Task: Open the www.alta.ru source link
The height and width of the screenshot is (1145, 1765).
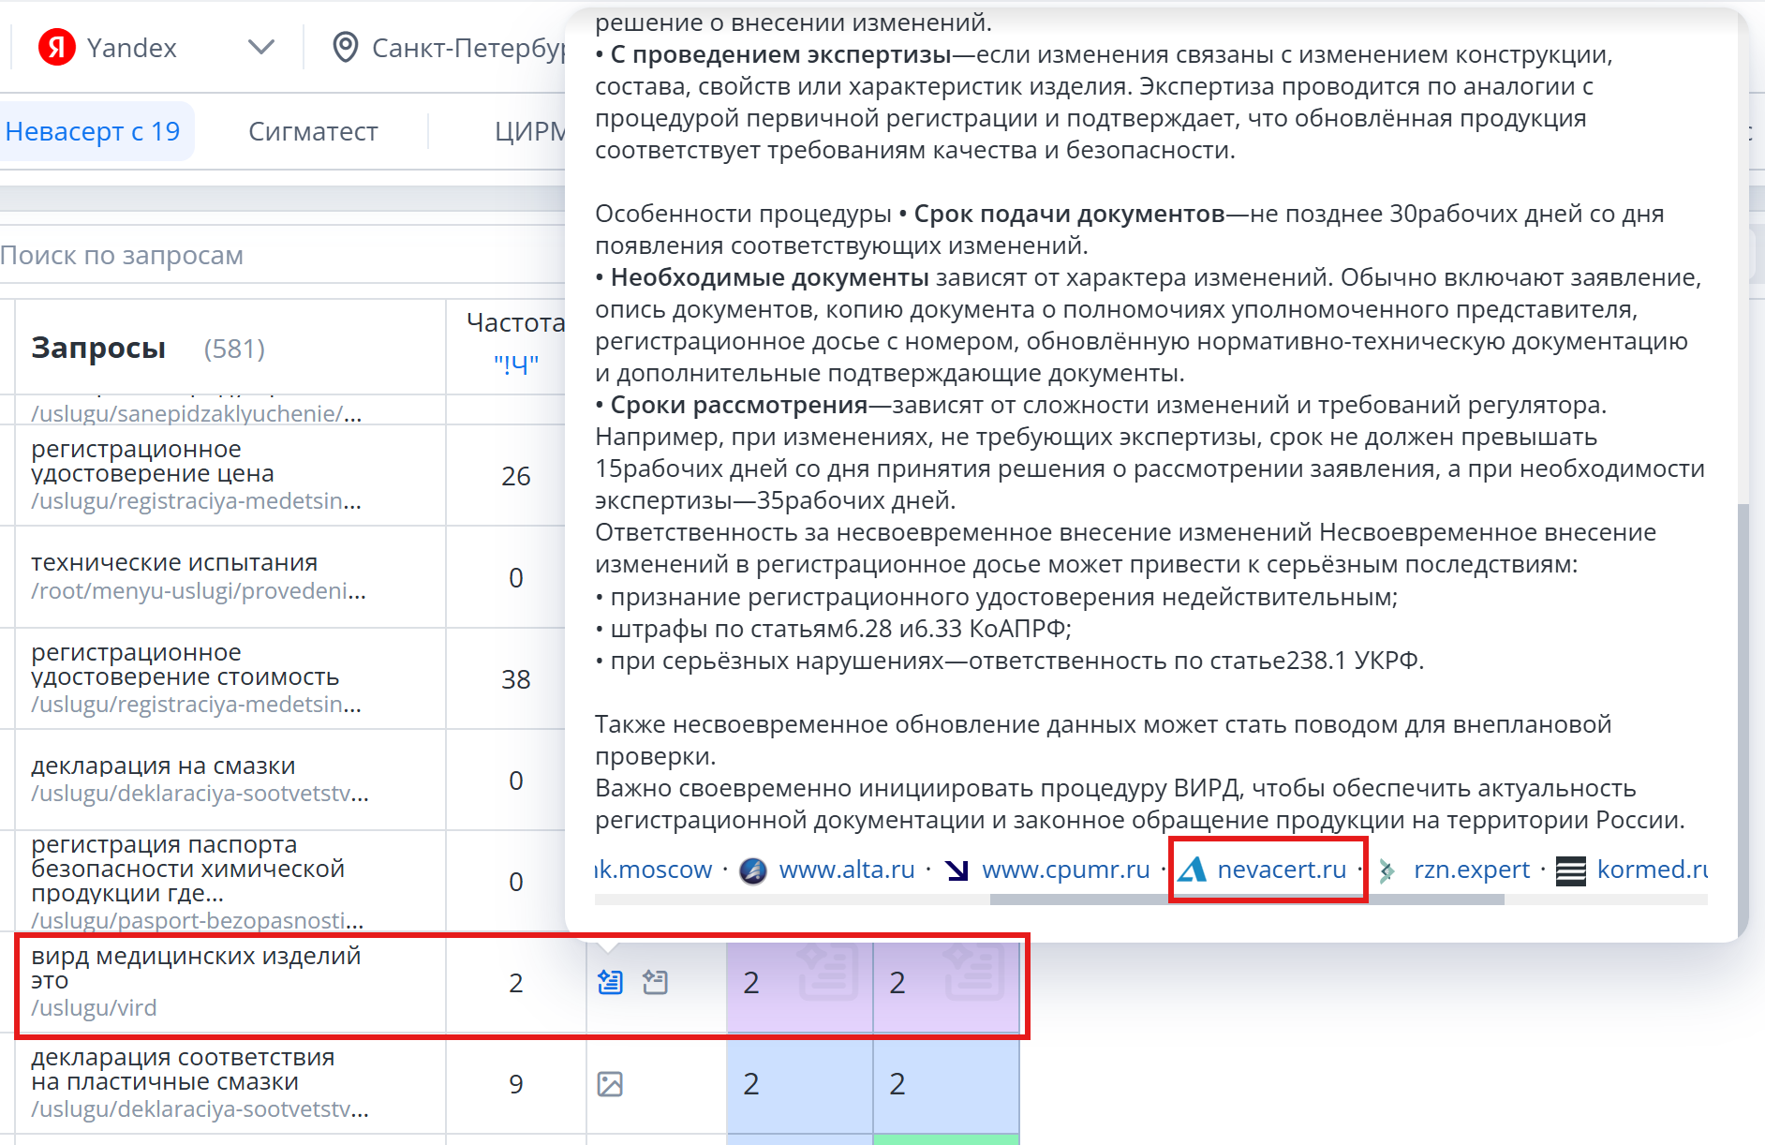Action: click(846, 870)
